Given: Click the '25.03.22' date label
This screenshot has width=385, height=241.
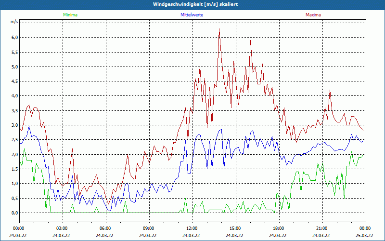Looking at the screenshot, I should [x=364, y=235].
